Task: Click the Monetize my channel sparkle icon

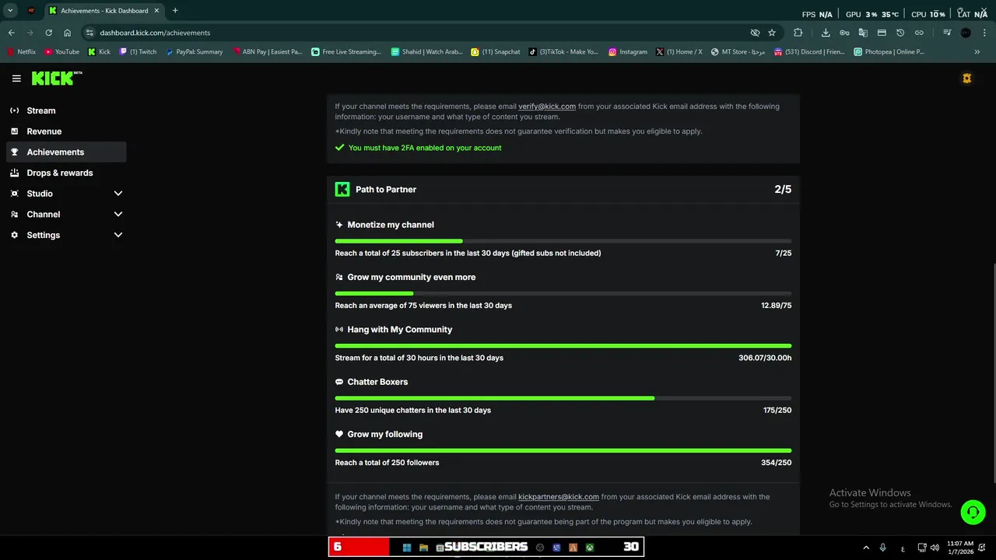Action: [339, 225]
